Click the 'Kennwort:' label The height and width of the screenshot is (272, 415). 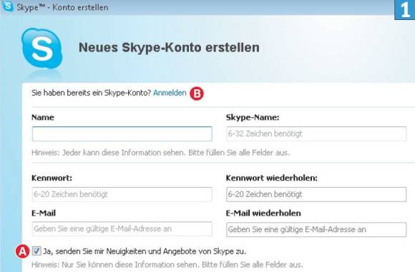(x=52, y=178)
